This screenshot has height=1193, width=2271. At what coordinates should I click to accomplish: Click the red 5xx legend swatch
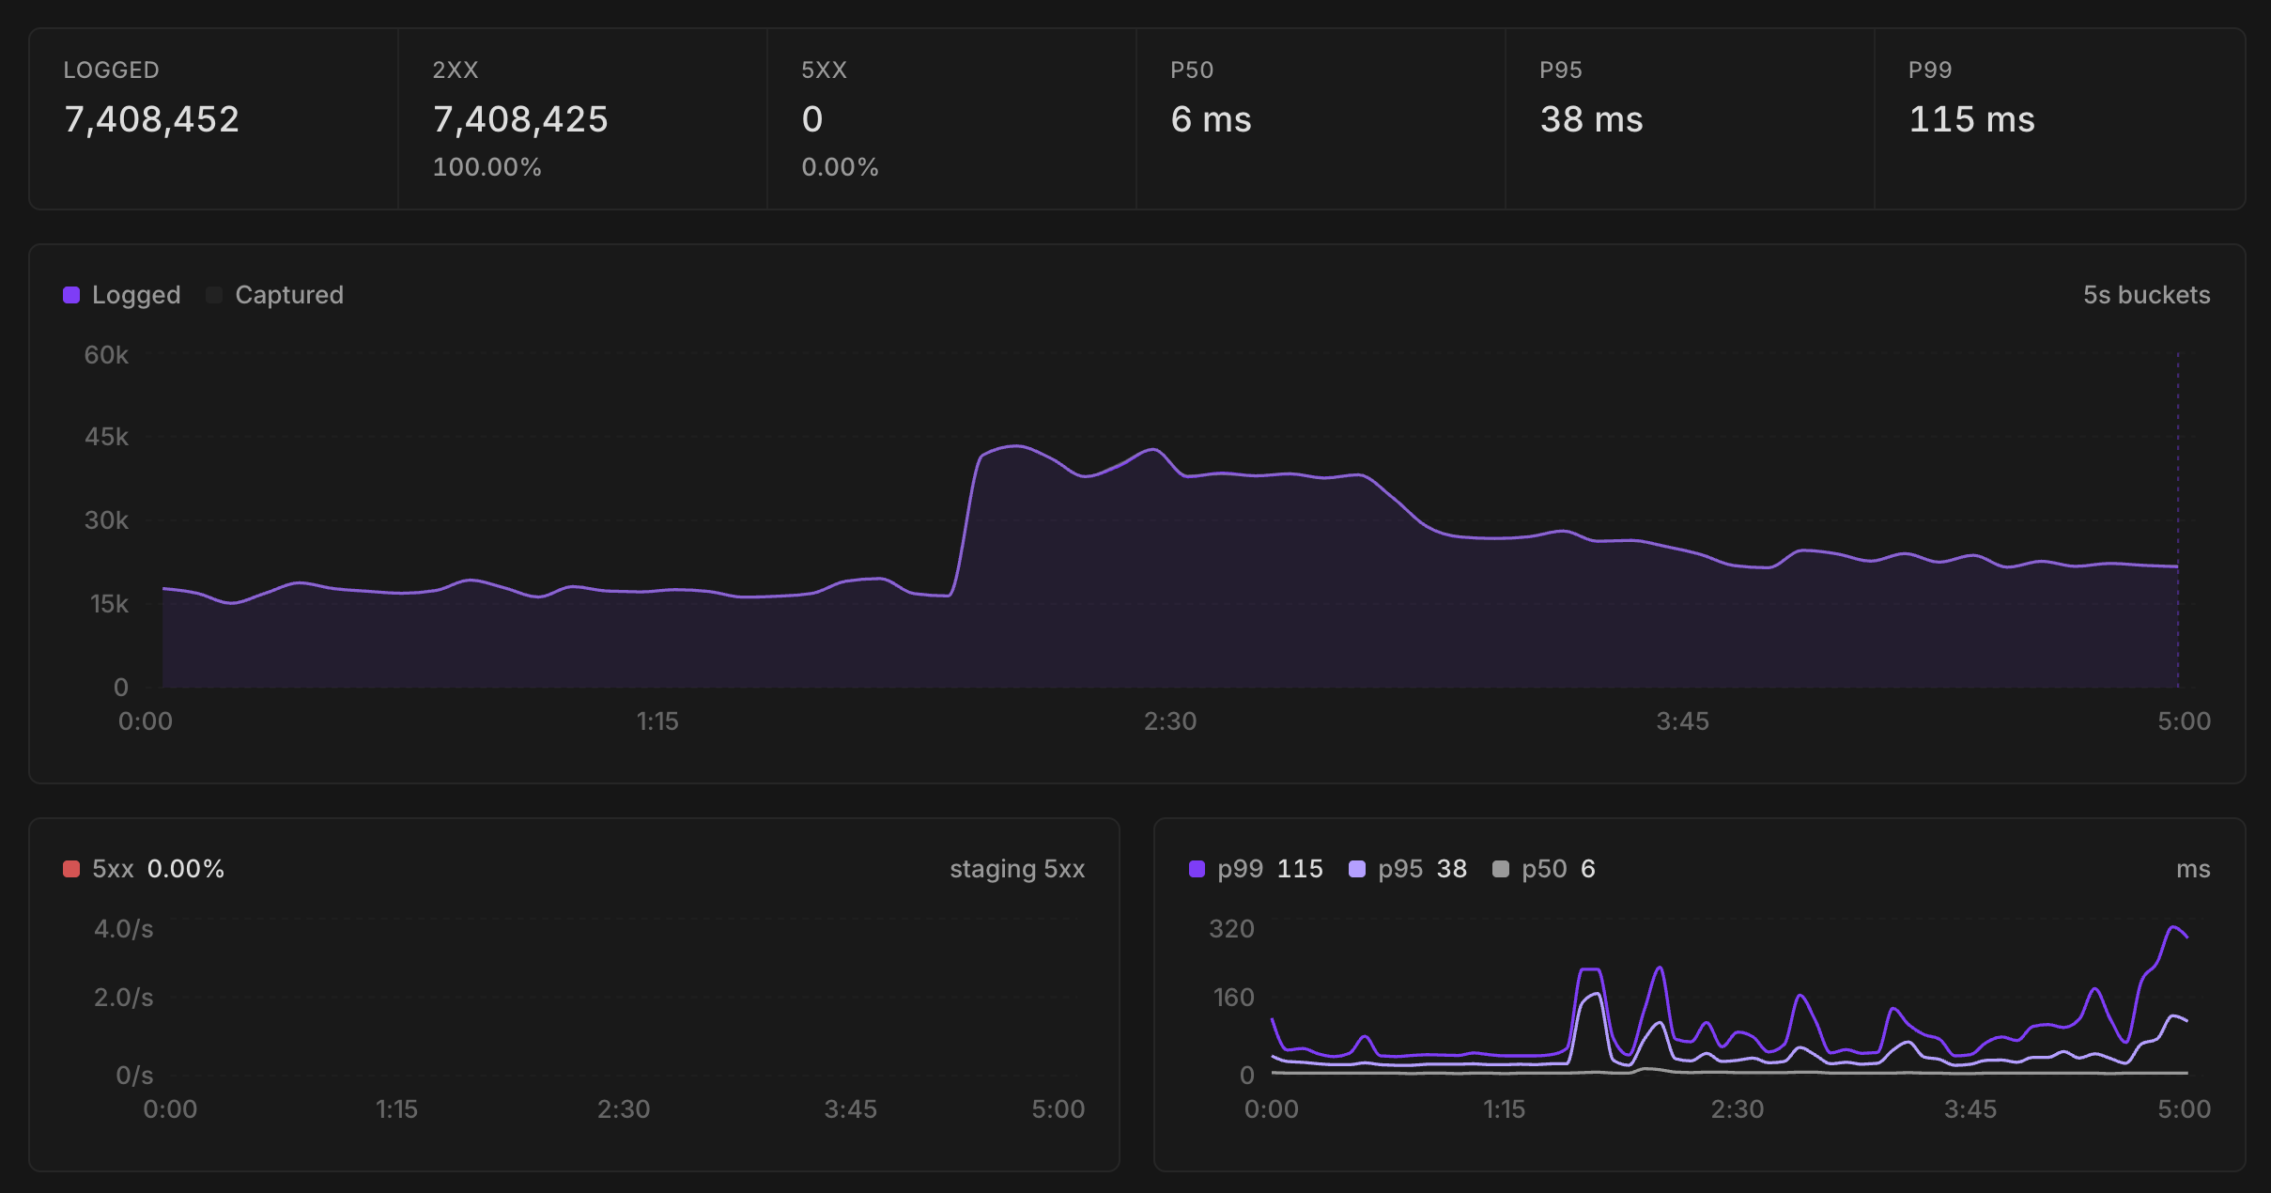coord(71,869)
